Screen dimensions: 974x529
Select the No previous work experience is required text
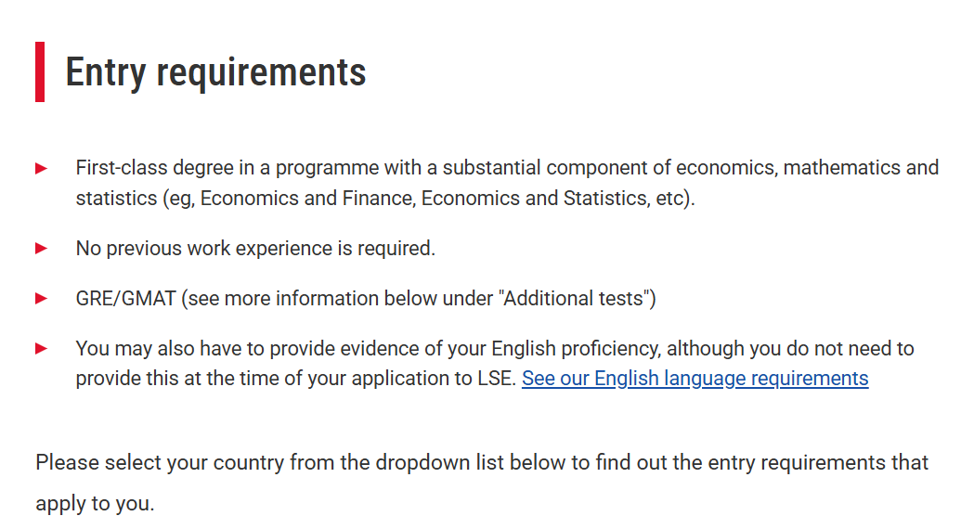click(255, 249)
